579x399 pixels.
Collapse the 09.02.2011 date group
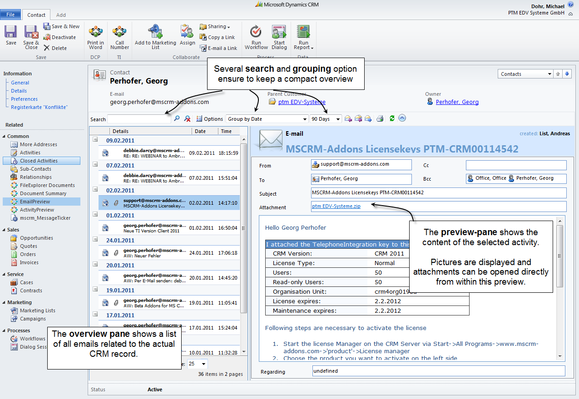pyautogui.click(x=95, y=140)
